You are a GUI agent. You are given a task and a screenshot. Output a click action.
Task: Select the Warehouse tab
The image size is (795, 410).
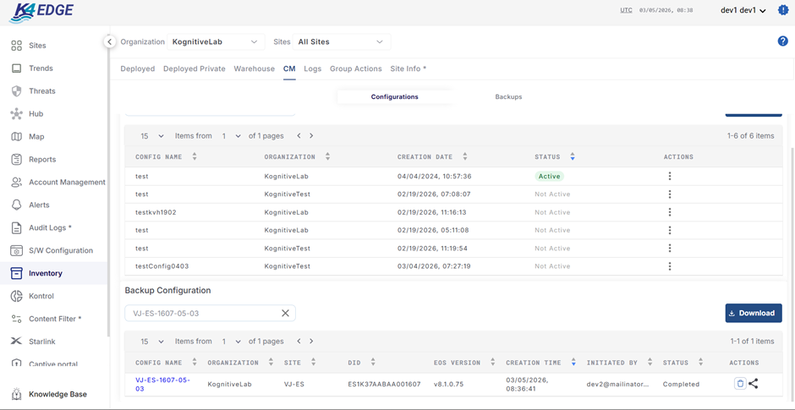[254, 68]
